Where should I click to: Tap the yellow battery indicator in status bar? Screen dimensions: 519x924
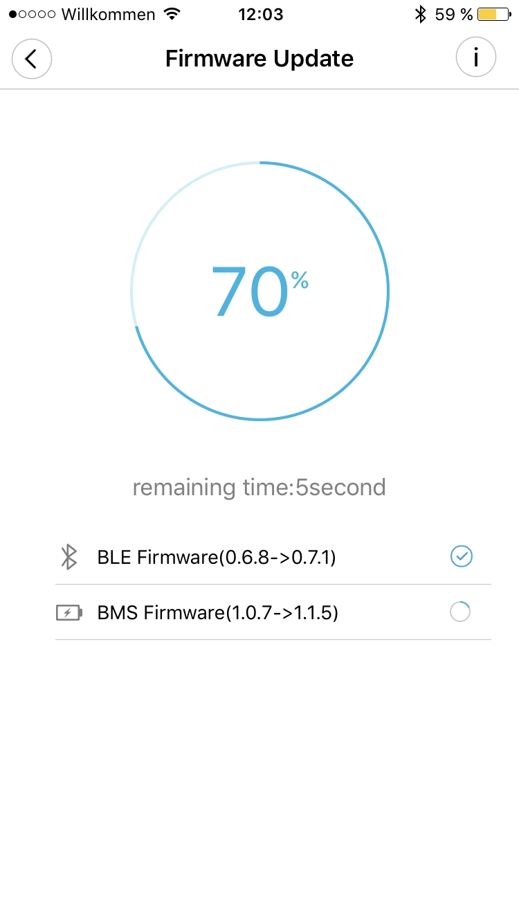click(x=493, y=15)
